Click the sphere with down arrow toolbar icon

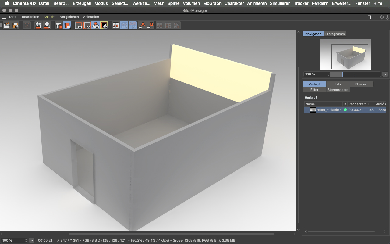click(x=47, y=26)
